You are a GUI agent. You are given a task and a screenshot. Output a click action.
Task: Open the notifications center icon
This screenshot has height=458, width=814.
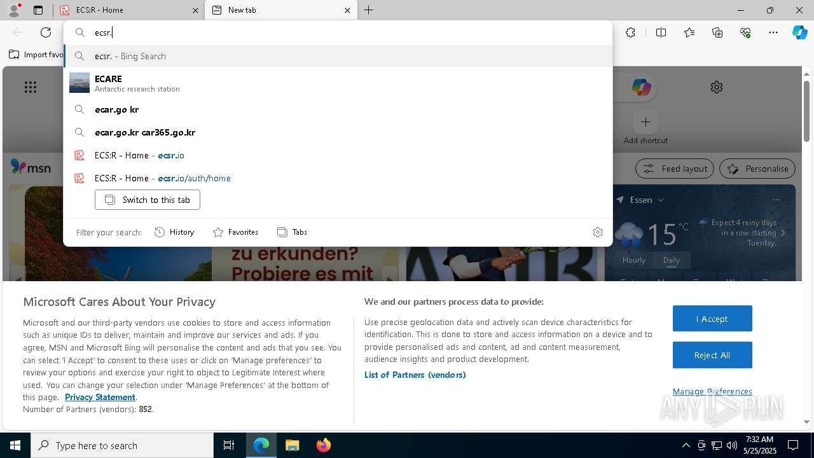click(793, 445)
